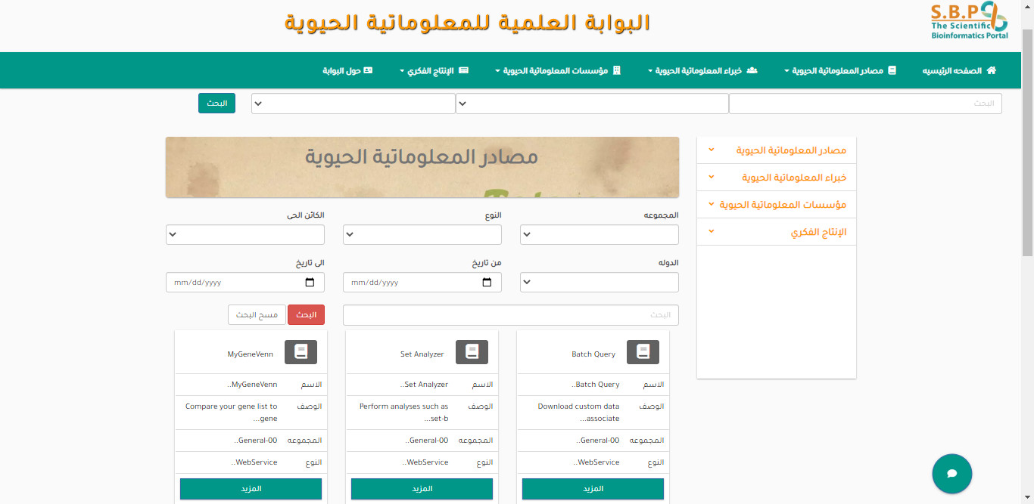Click the building icon beside مؤسسات المعلوماتية الحيوية
This screenshot has width=1034, height=504.
pos(616,70)
